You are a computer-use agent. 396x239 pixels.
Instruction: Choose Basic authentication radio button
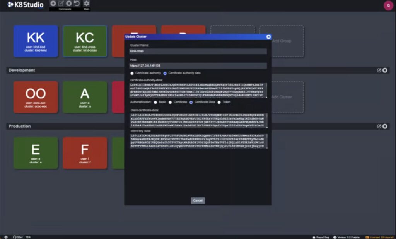155,102
